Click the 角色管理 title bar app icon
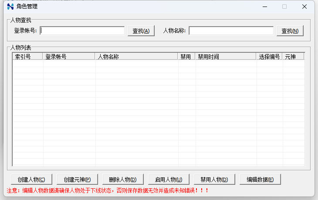Image resolution: width=318 pixels, height=200 pixels. click(x=10, y=7)
